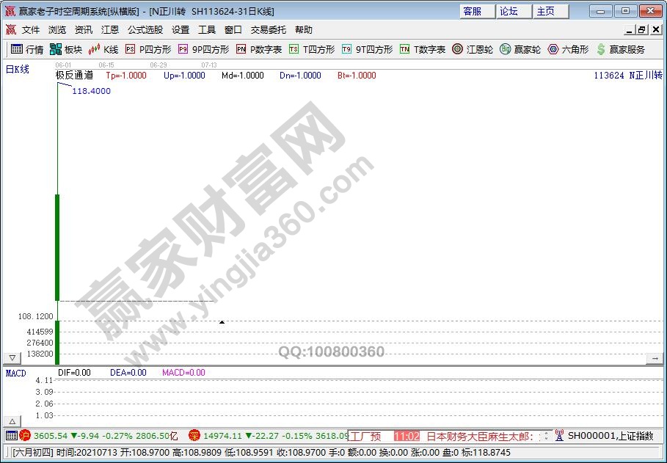Click the SH000001 上证指数 status item
This screenshot has height=463, width=667.
click(609, 436)
